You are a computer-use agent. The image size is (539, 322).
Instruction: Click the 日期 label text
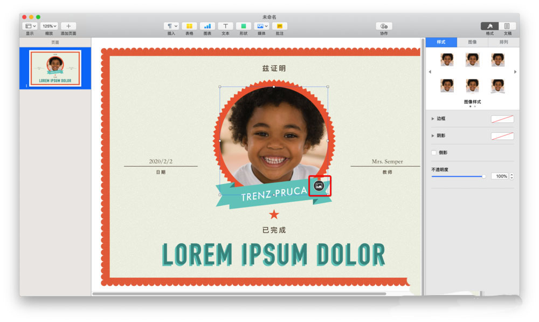click(x=161, y=172)
